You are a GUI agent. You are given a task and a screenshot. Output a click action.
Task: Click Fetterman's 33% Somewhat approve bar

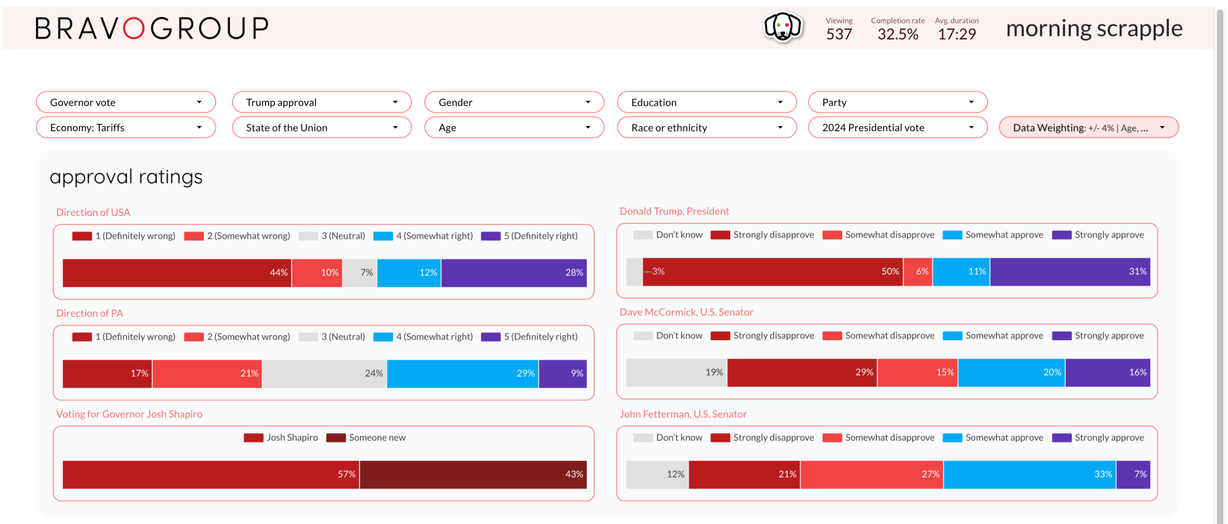tap(1029, 474)
